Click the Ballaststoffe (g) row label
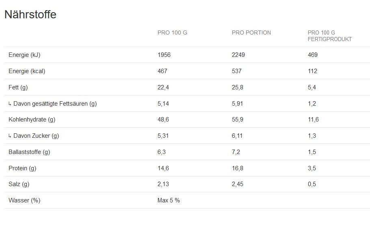Image resolution: width=370 pixels, height=228 pixels. 29,152
